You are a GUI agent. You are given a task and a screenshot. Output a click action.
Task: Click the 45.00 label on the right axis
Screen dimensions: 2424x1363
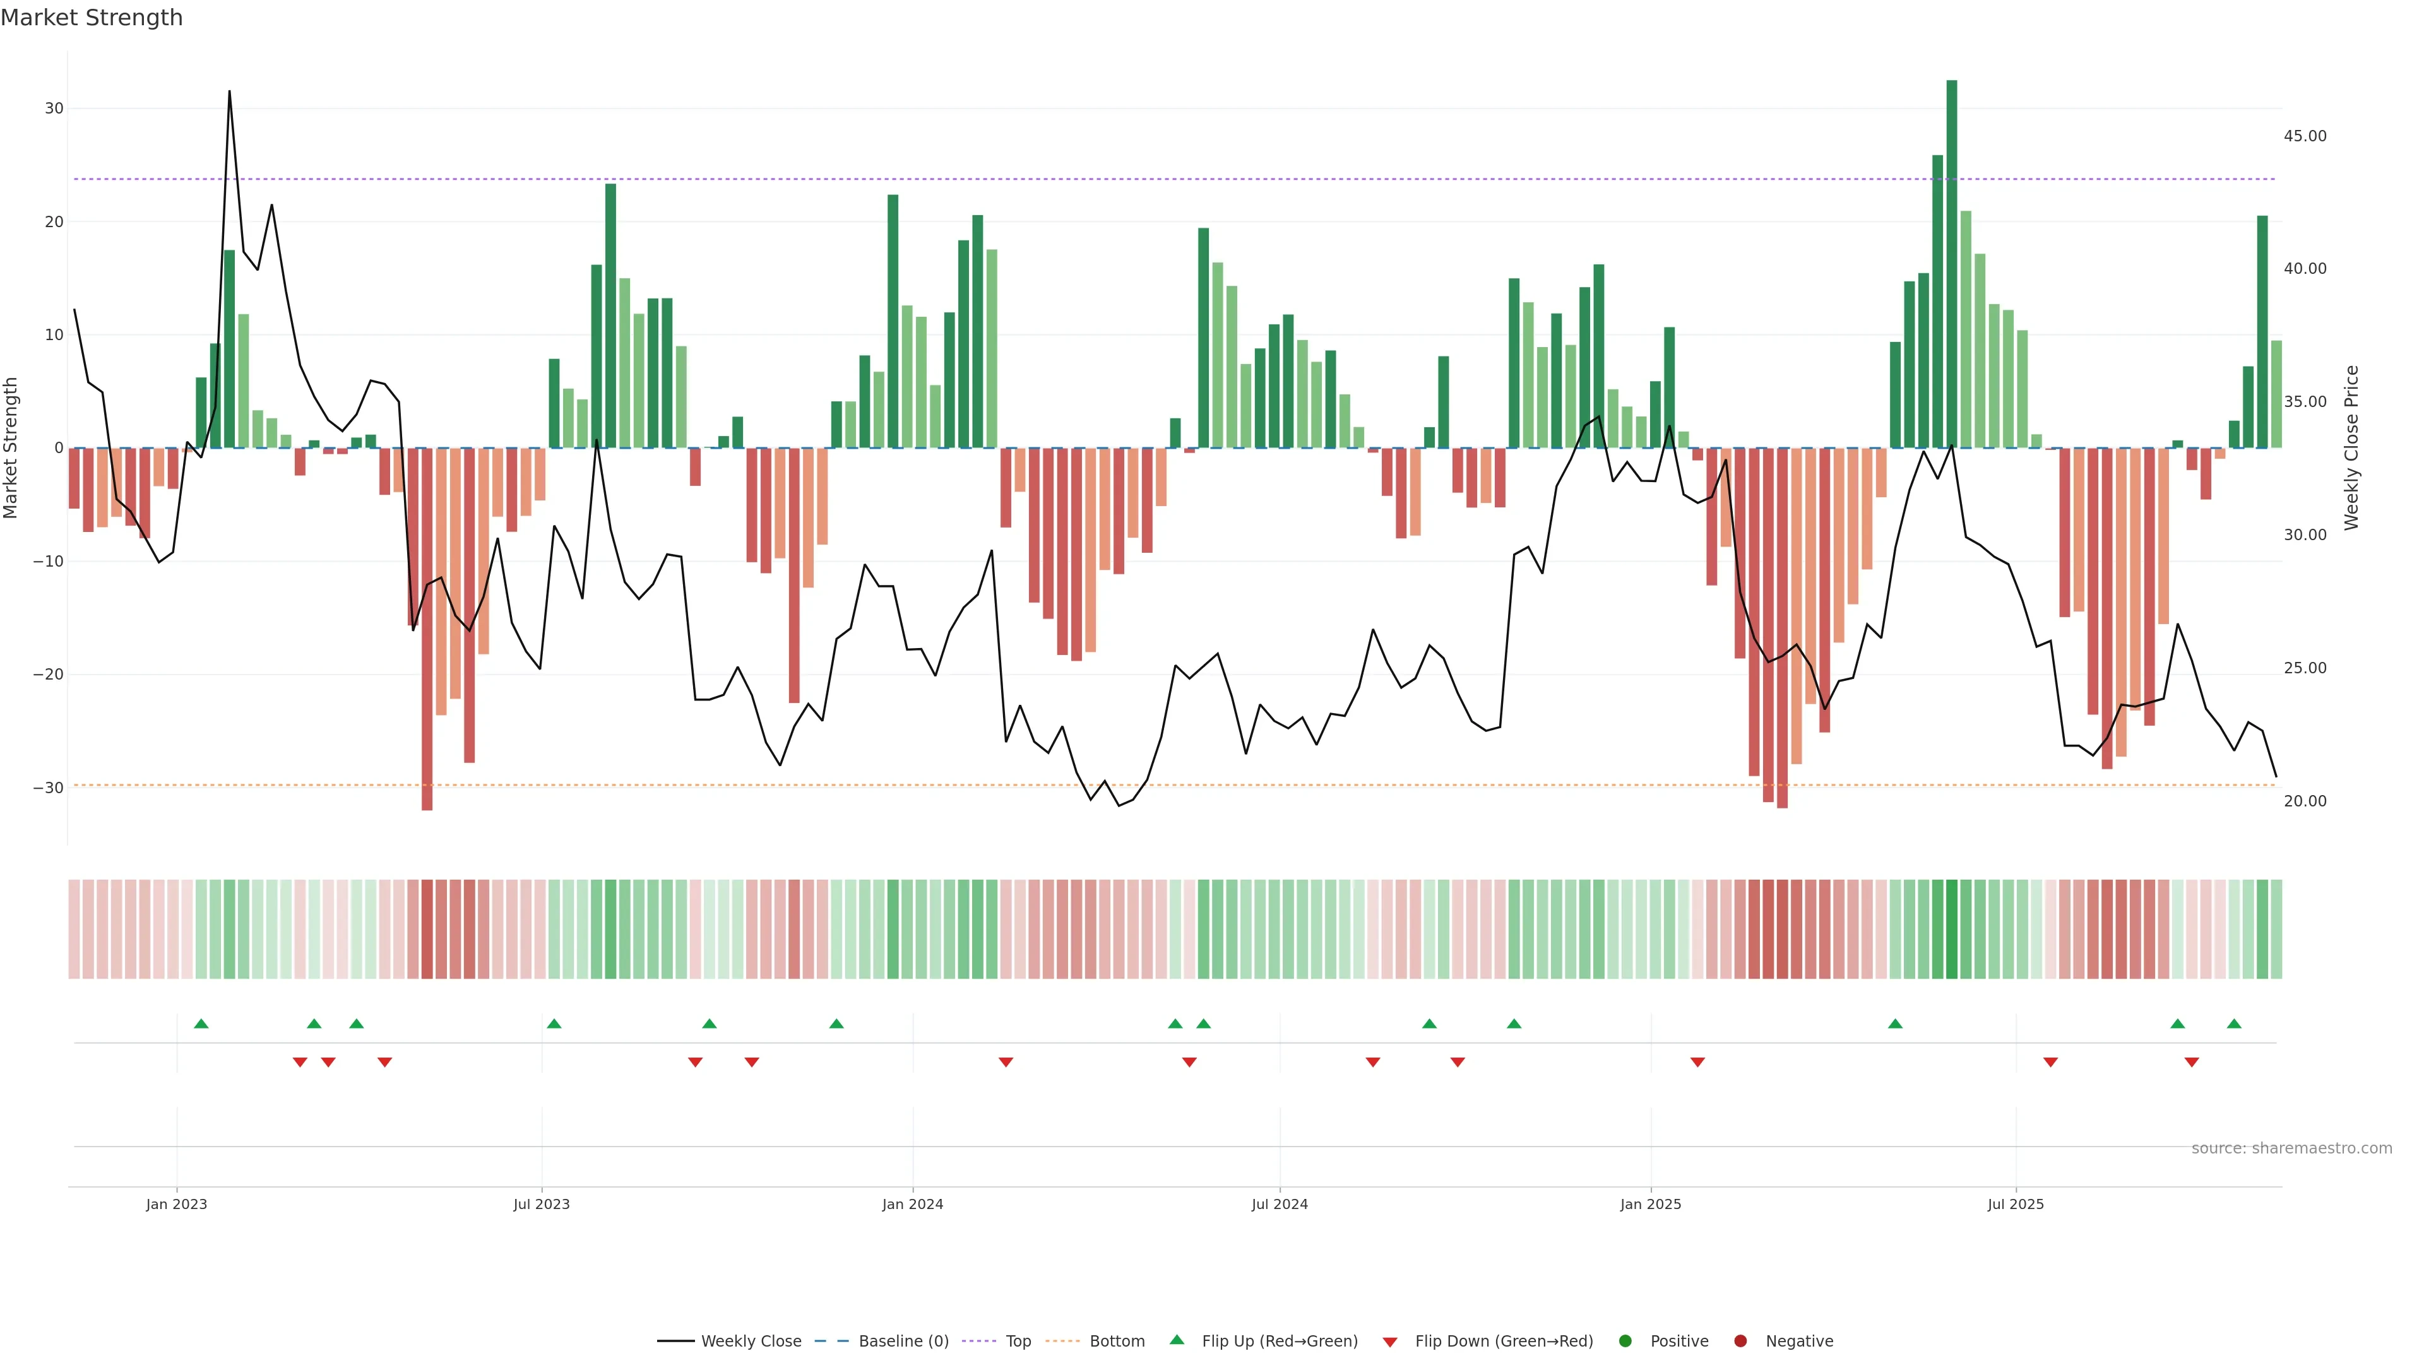tap(2305, 136)
